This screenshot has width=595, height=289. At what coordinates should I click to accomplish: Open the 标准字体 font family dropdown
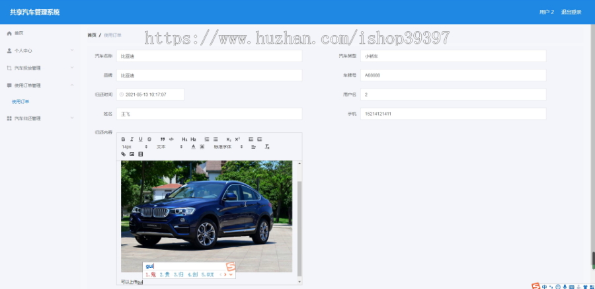(228, 147)
